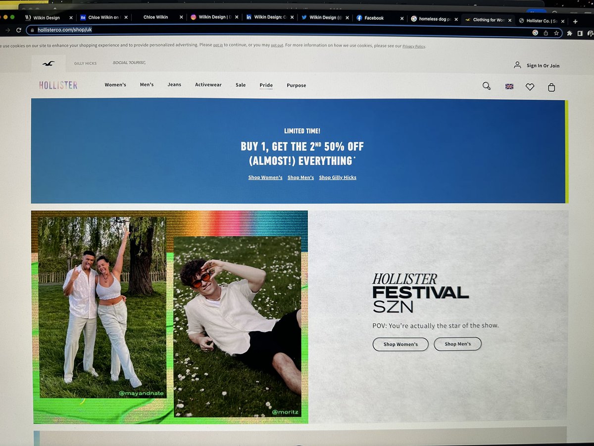Click the @moritz photo of man lying down
This screenshot has height=446, width=594.
pos(238,327)
